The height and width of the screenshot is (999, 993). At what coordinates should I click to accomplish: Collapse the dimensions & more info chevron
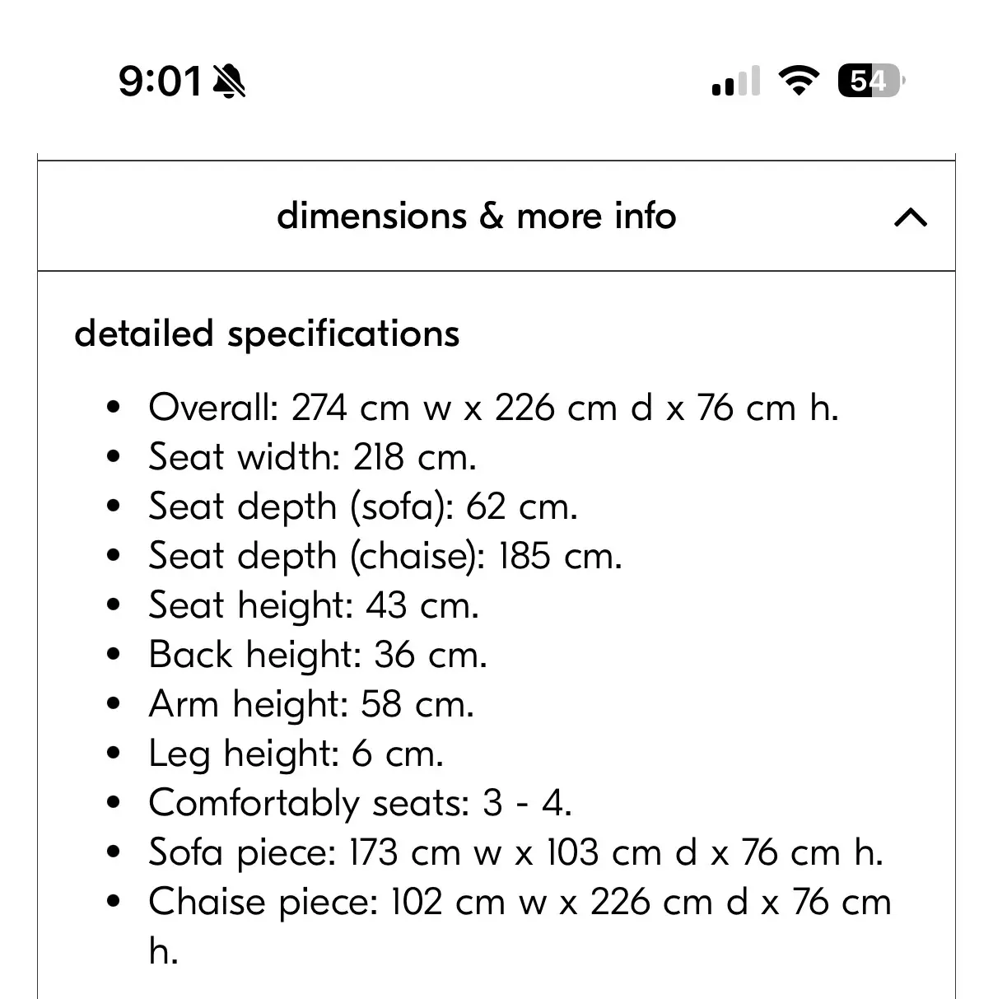point(910,217)
